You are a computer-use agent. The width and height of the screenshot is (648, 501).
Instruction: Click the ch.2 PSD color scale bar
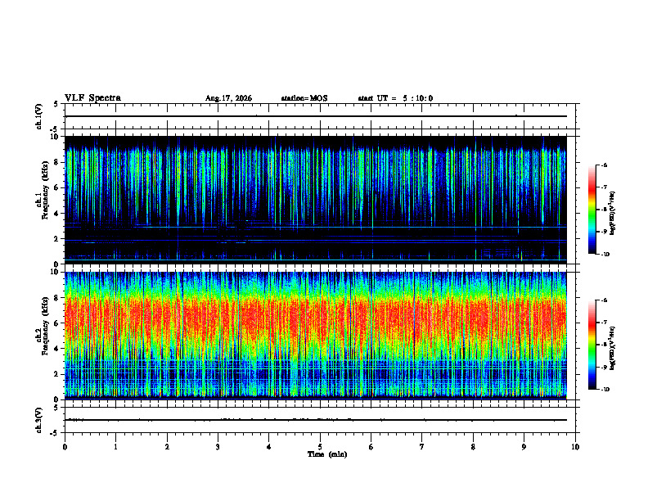[592, 345]
